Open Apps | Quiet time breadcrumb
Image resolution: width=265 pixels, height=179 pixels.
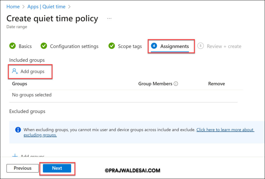click(x=47, y=7)
